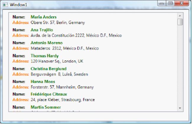Maximize the Window1 window
Image resolution: width=192 pixels, height=125 pixels.
pyautogui.click(x=170, y=3)
